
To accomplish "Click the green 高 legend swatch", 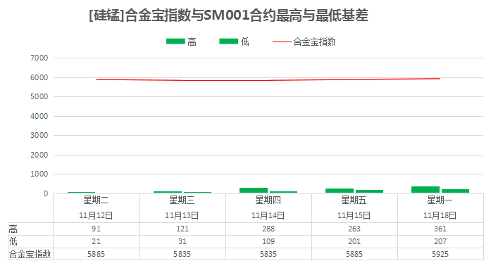I will pyautogui.click(x=175, y=42).
